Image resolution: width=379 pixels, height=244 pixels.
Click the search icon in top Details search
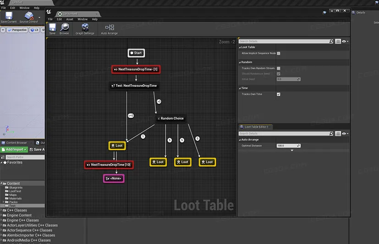331,42
